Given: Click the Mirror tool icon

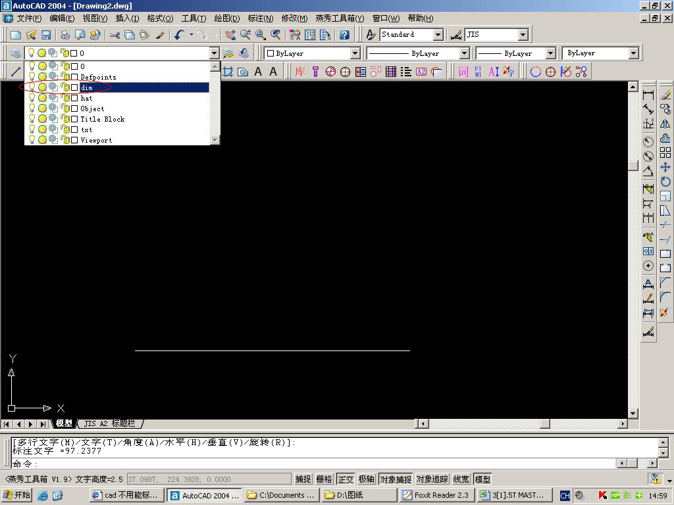Looking at the screenshot, I should (x=665, y=124).
